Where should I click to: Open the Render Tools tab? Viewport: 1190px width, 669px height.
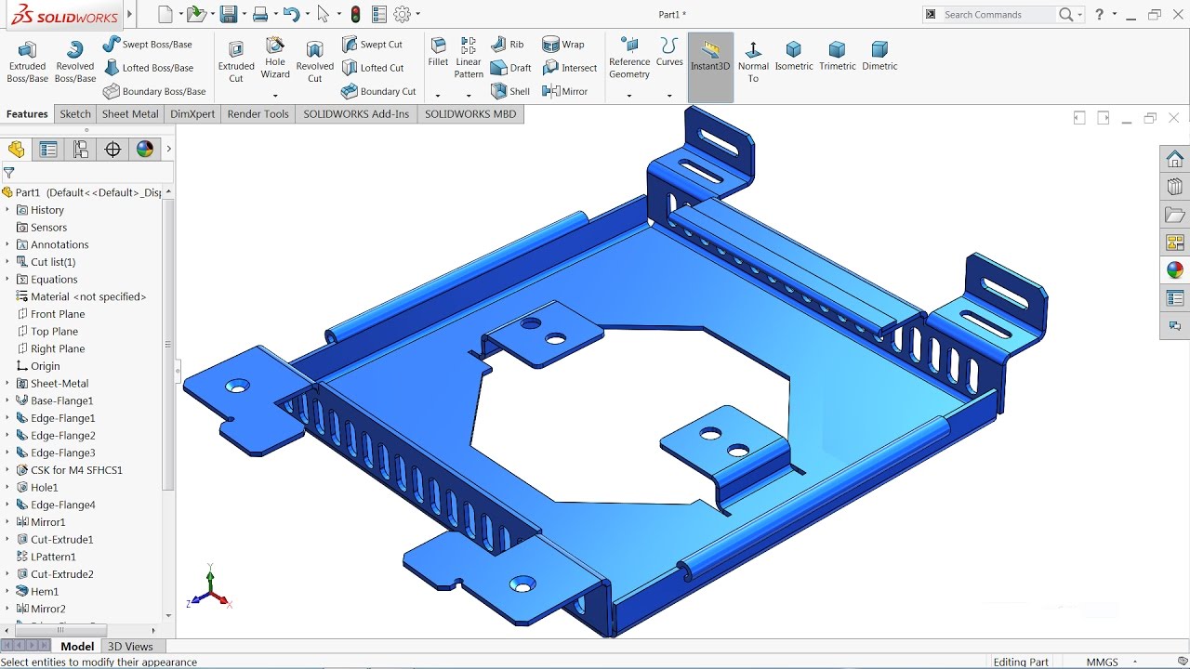(258, 113)
